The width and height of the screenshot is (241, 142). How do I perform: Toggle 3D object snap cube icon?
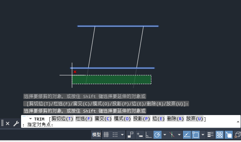[x=238, y=135]
